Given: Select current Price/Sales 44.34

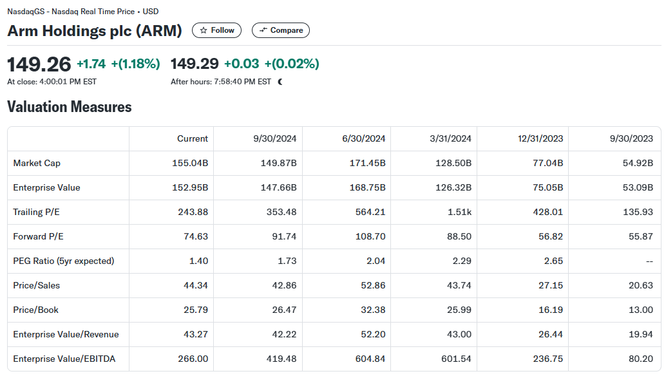Looking at the screenshot, I should pos(196,286).
